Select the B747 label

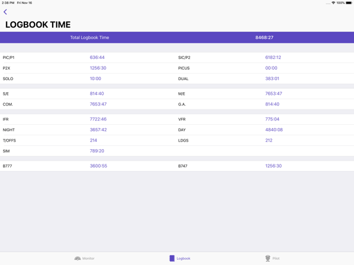pyautogui.click(x=183, y=166)
